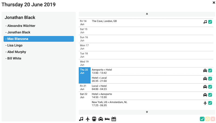Viewport: 216px width, 123px height.
Task: Toggle green check for Local » Hotel
Action: (x=210, y=87)
